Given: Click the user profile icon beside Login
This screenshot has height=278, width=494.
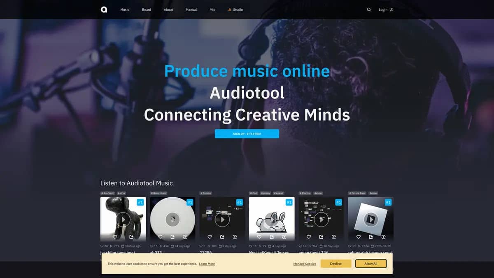Looking at the screenshot, I should [391, 9].
